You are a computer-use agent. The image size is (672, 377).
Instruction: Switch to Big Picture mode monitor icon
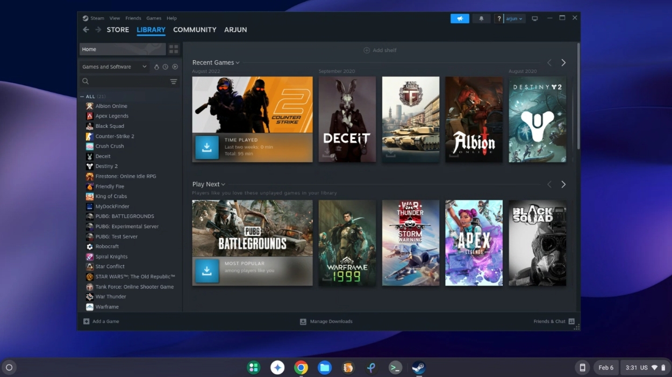pos(535,18)
